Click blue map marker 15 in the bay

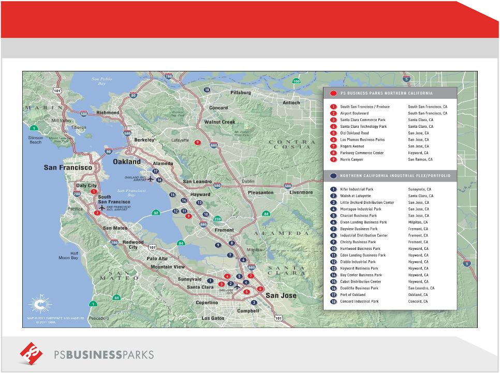pos(172,195)
